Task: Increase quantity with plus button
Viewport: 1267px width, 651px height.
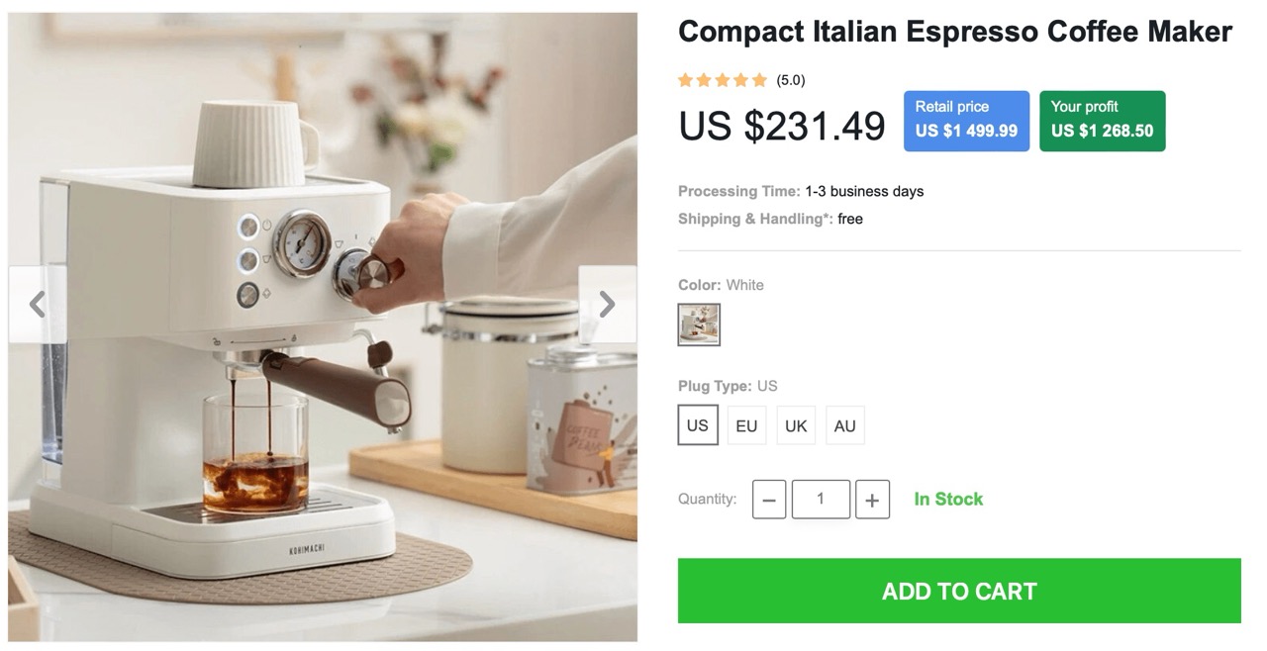Action: (872, 500)
